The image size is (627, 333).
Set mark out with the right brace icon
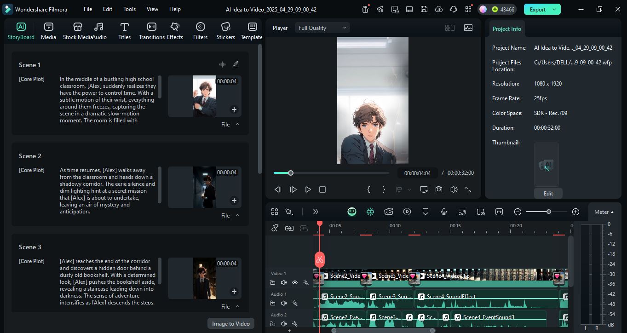coord(384,189)
